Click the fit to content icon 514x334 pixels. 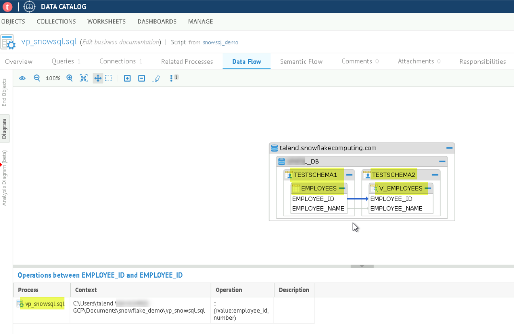(x=84, y=78)
